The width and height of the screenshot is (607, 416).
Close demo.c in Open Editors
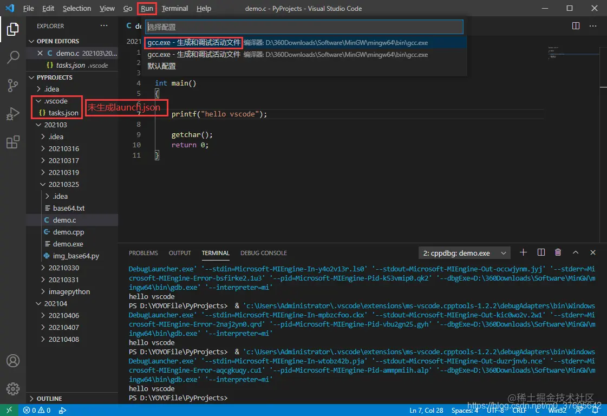[x=40, y=53]
